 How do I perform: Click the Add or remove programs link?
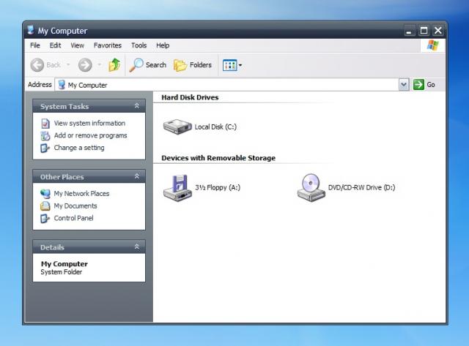(x=90, y=135)
